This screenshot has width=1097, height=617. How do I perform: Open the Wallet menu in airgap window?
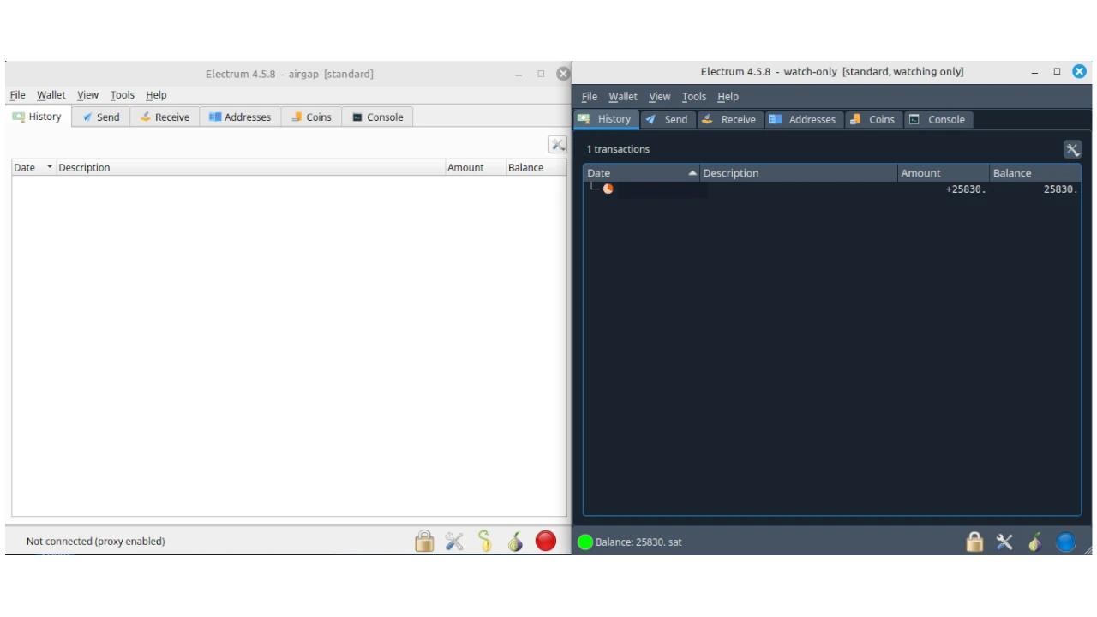point(51,95)
